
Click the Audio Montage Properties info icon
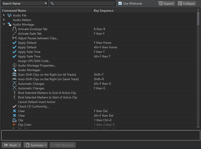[15, 66]
